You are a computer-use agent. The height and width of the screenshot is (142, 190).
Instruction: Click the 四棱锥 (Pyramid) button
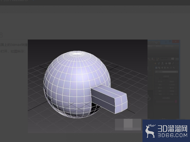[172, 91]
